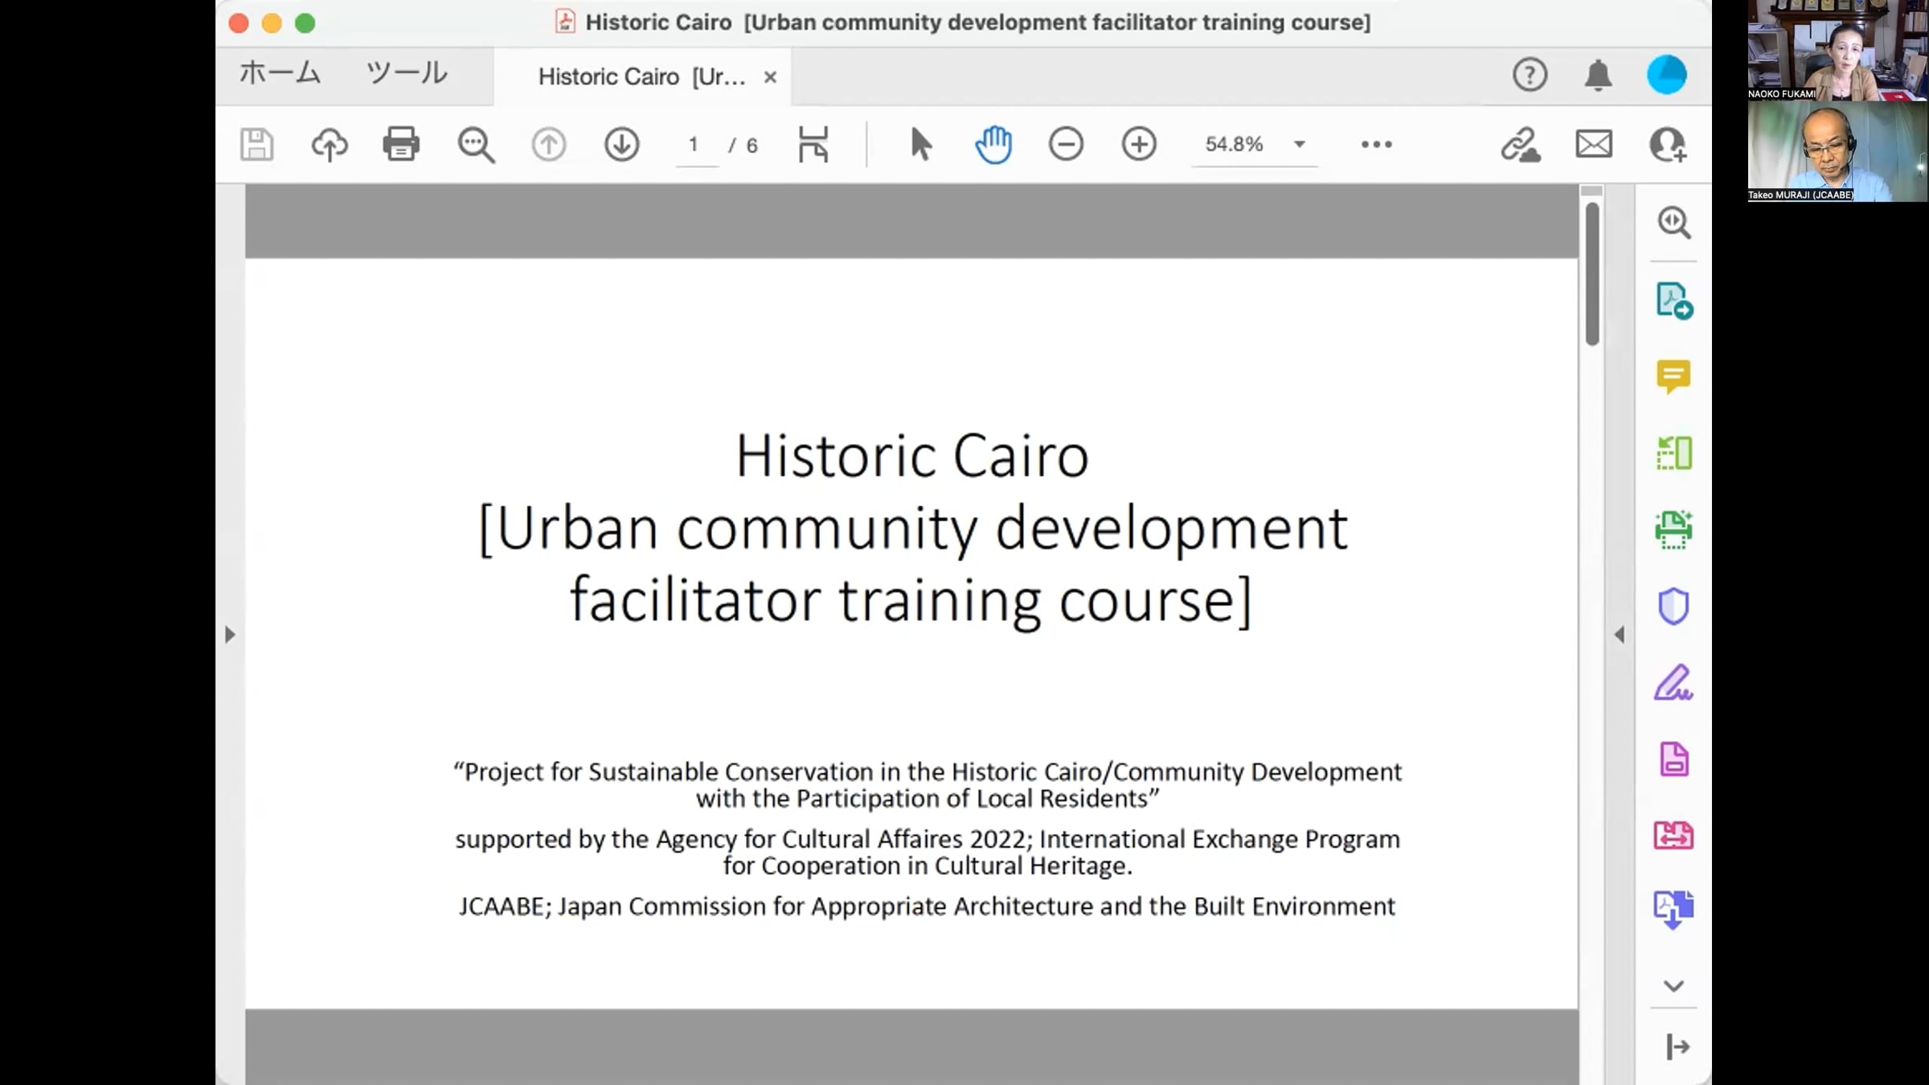Viewport: 1929px width, 1085px height.
Task: Select the arrow selection tool
Action: click(920, 145)
